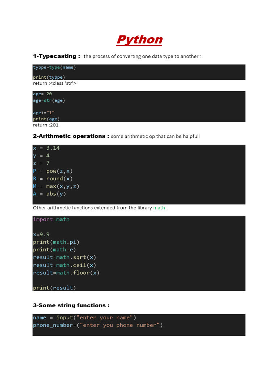Screen dimensions: 278x371
Task: Click the code line x = 3.14
Action: (x=46, y=148)
